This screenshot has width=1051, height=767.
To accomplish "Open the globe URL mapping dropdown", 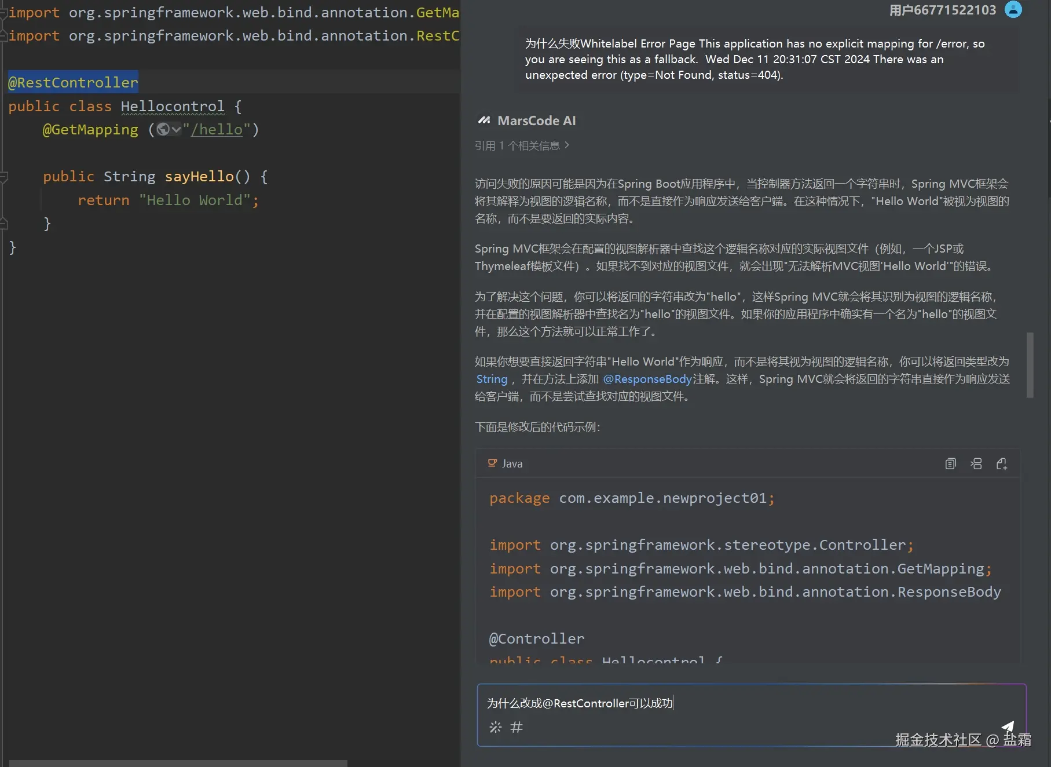I will point(169,130).
